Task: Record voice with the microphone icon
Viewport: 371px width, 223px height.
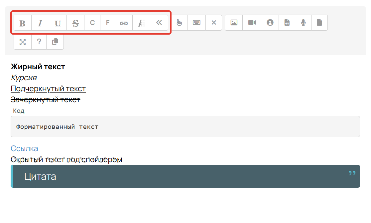Action: [x=303, y=23]
